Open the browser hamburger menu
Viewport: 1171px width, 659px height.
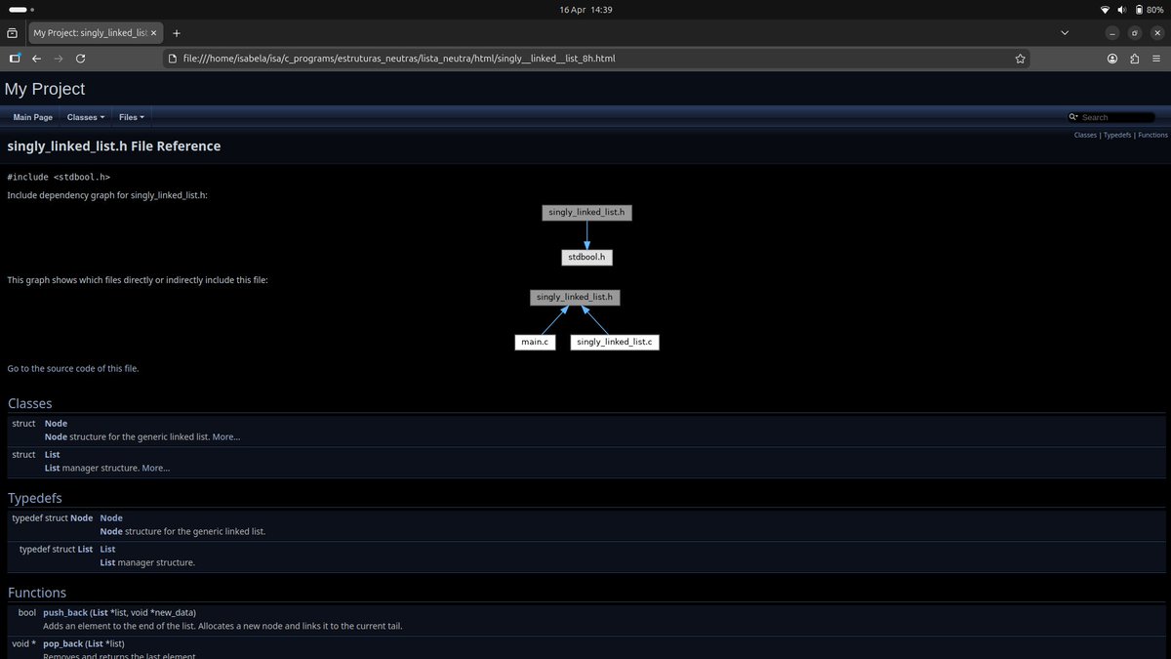tap(1156, 59)
